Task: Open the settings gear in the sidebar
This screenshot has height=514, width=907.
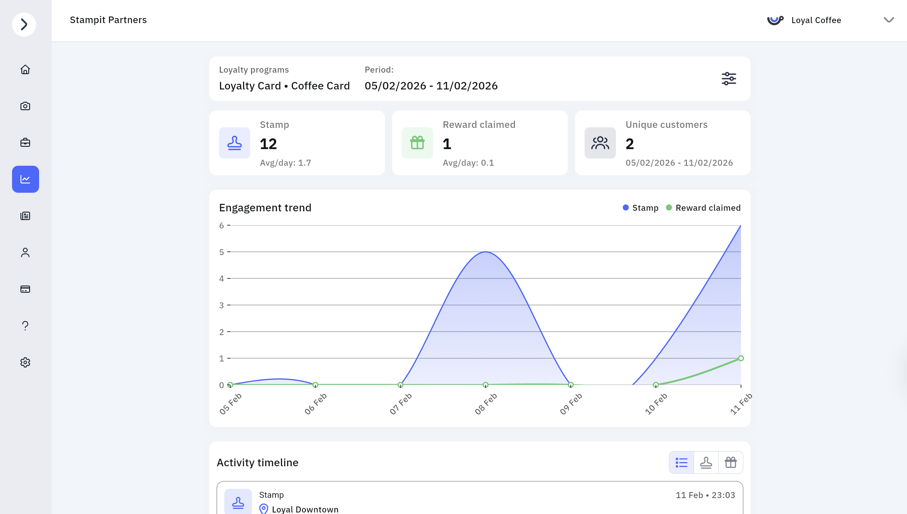Action: tap(25, 362)
